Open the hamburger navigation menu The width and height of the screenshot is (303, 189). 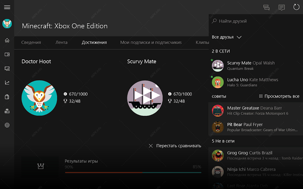(x=7, y=7)
